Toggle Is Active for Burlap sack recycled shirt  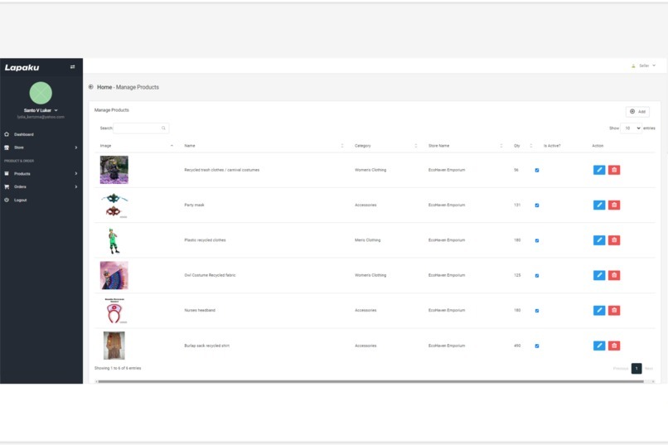(x=537, y=346)
